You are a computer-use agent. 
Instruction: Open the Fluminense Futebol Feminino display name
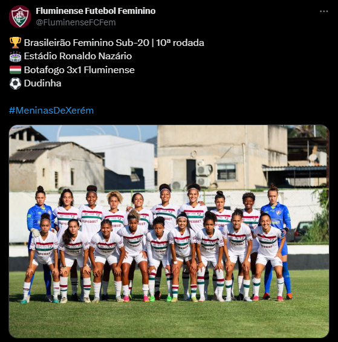pos(96,11)
